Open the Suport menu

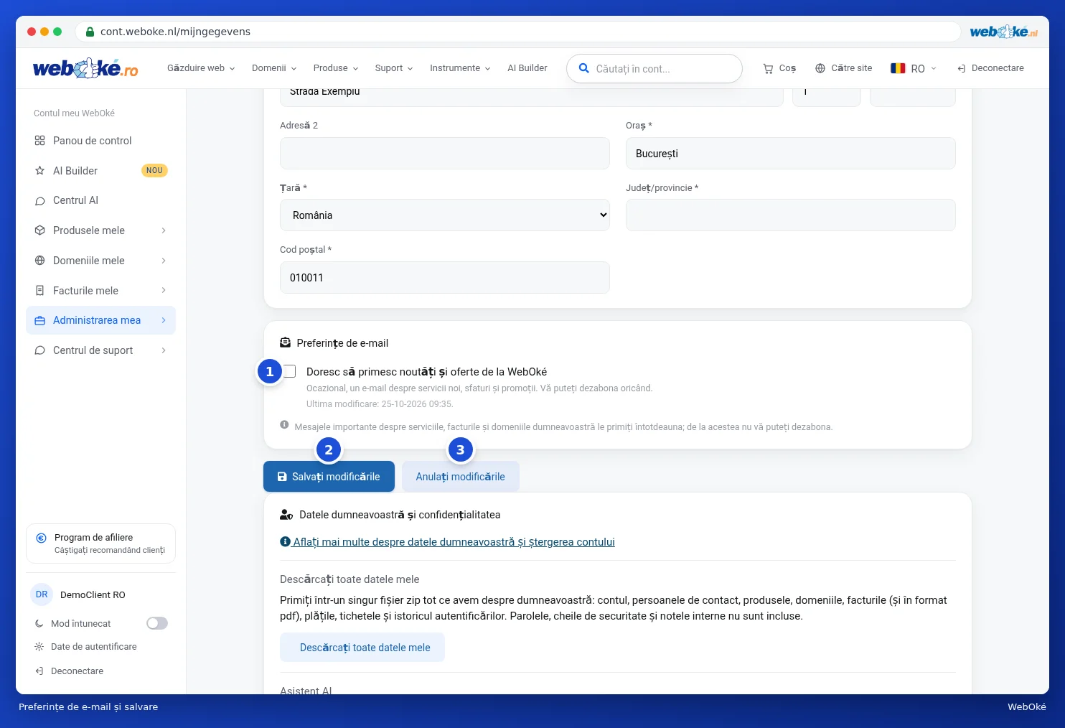394,68
